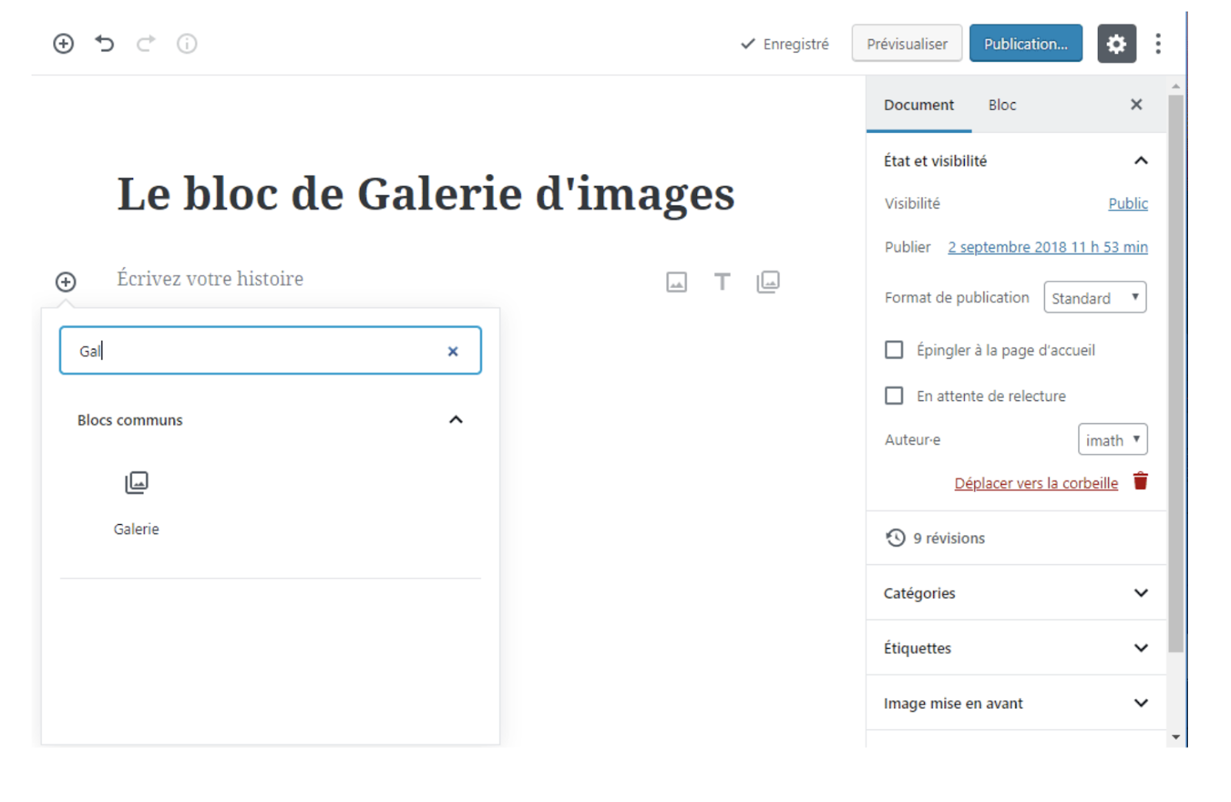Insert an image block shortcut icon
Screen dimensions: 1231x802
click(676, 282)
